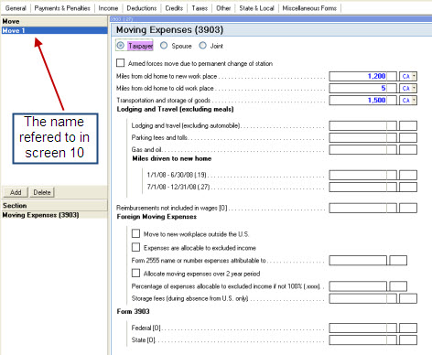Go to the Deductions tab
The height and width of the screenshot is (355, 432).
click(x=142, y=8)
